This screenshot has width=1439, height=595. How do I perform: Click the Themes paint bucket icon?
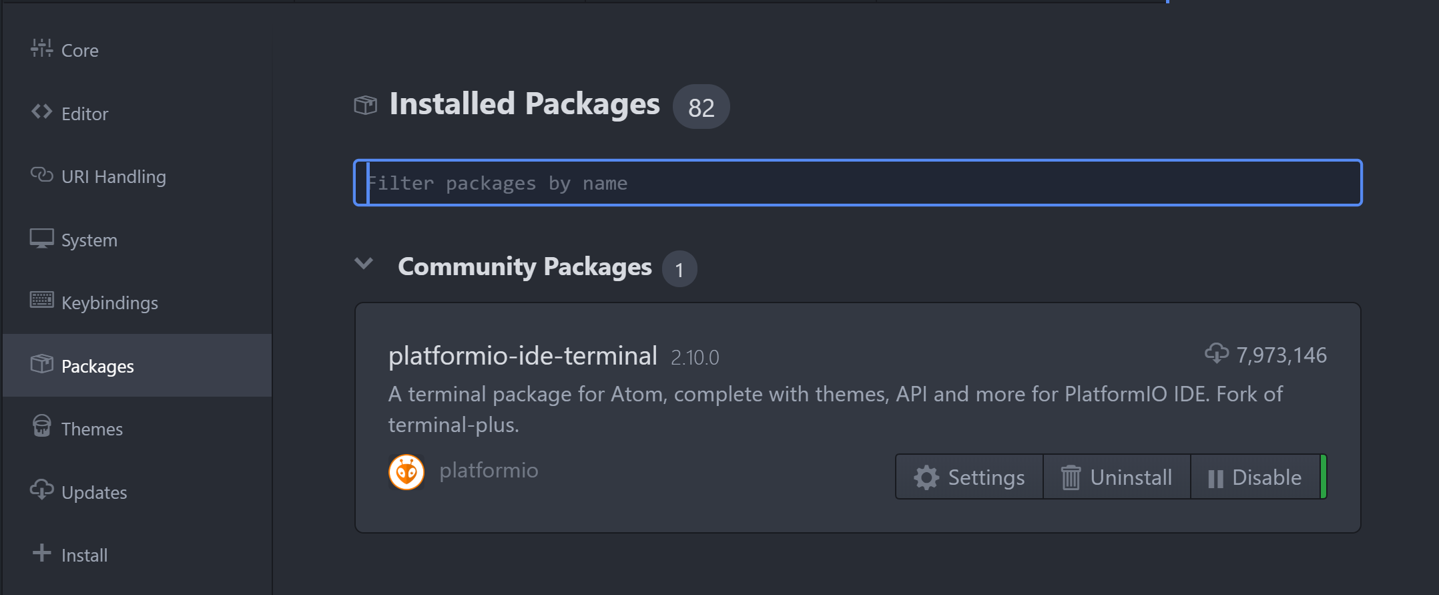(41, 427)
